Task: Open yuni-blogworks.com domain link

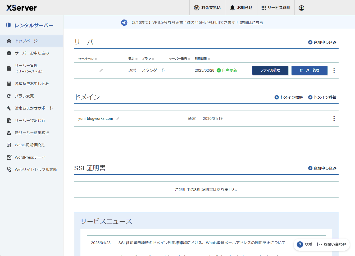Action: [x=95, y=118]
